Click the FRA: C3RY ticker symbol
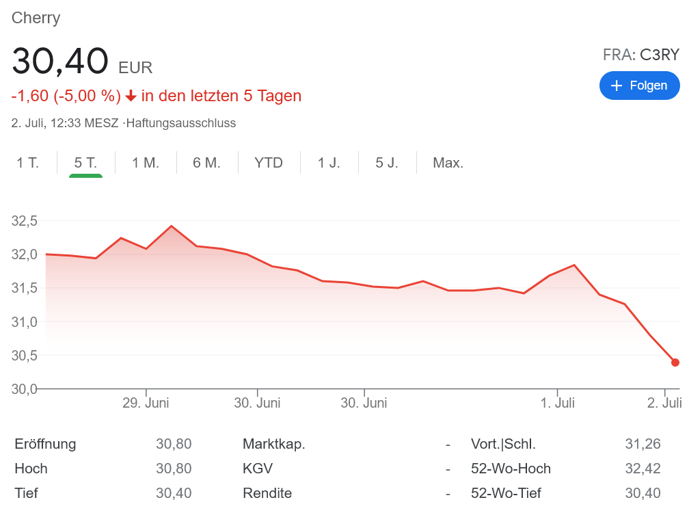The width and height of the screenshot is (689, 513). click(640, 55)
